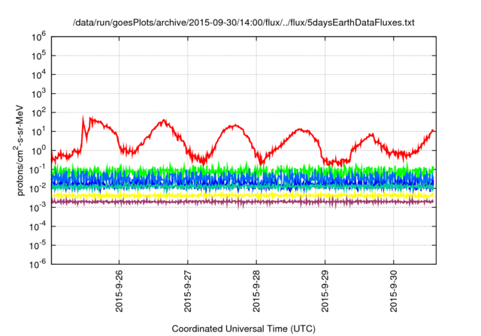Click the y-axis tick label 10^-3
Viewport: 481px width, 336px height.
(x=38, y=208)
